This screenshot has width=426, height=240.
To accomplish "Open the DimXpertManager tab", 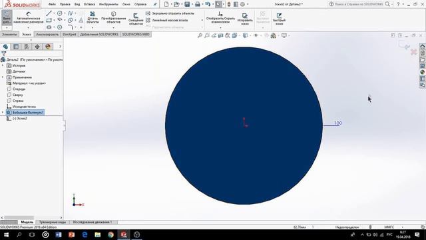I will (37, 47).
